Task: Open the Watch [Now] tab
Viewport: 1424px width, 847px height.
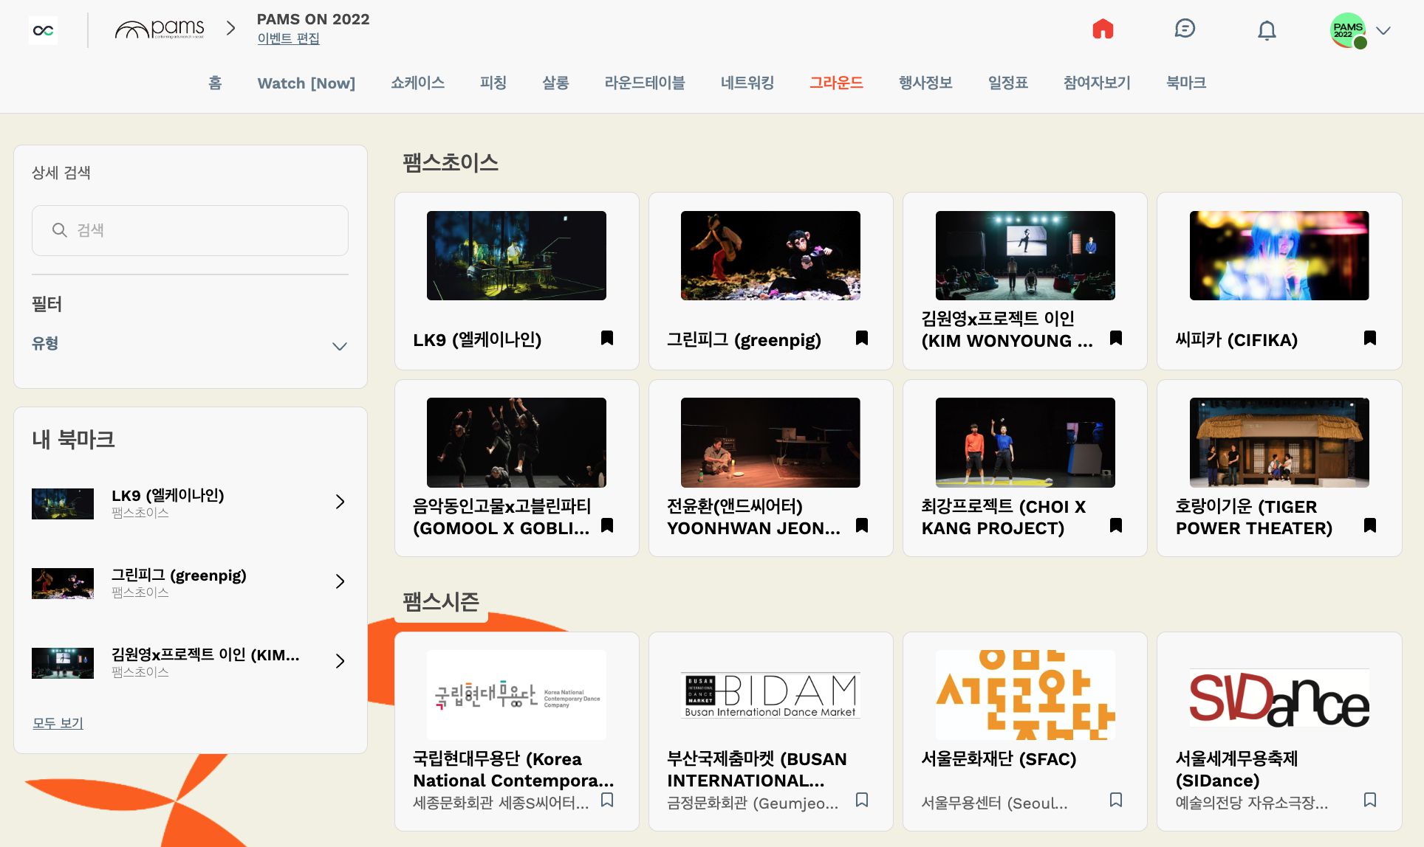Action: coord(306,83)
